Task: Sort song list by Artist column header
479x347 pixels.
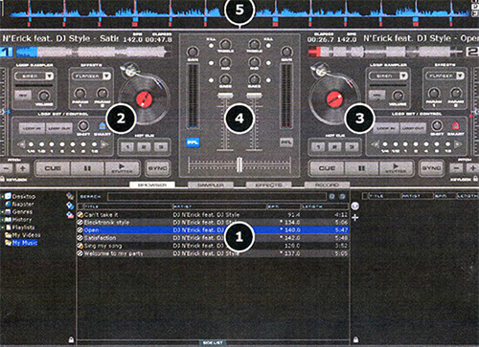Action: [x=219, y=206]
